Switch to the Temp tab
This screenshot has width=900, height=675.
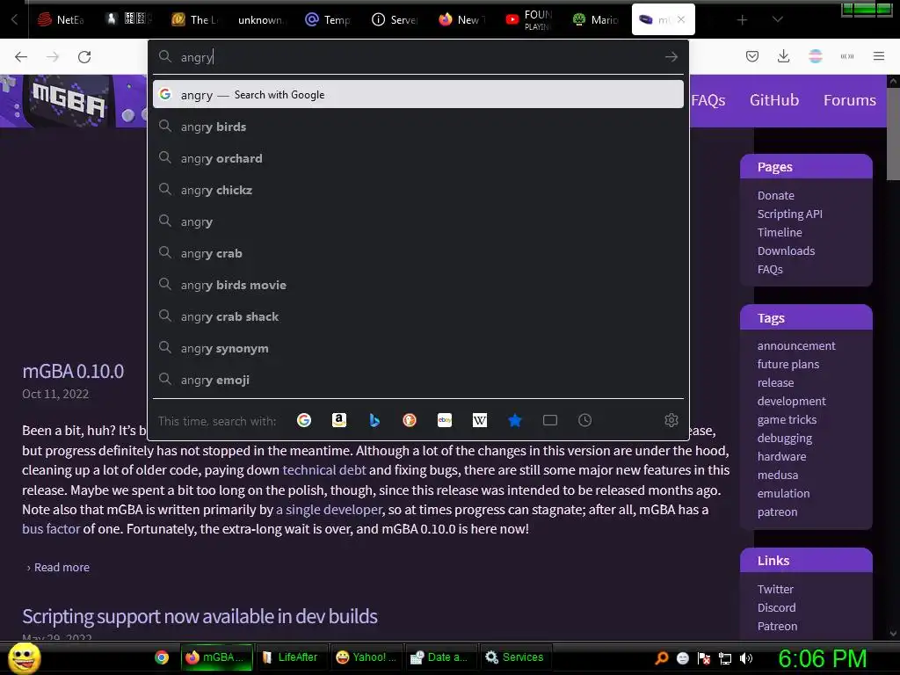point(329,19)
